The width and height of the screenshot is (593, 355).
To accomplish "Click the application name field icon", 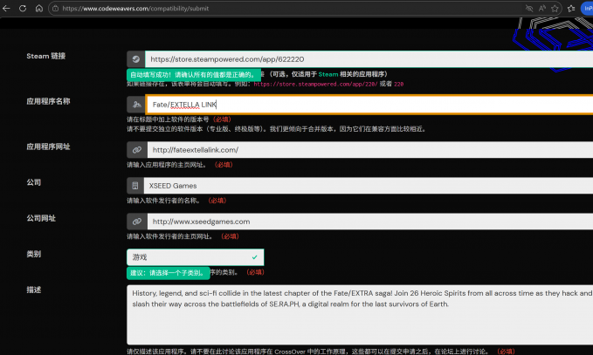I will click(136, 105).
